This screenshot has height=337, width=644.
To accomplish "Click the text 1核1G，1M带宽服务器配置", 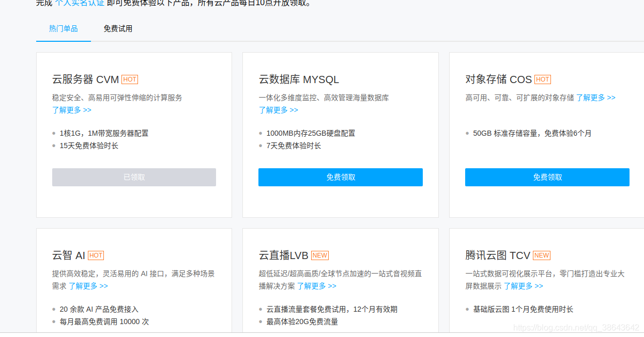I will coord(104,133).
